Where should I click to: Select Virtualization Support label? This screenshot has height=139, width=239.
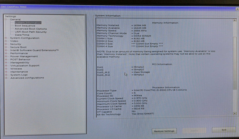(25, 65)
